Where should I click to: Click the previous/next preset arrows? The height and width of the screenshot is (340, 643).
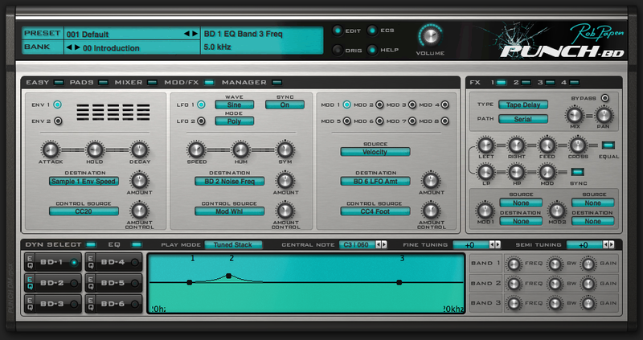click(x=190, y=34)
